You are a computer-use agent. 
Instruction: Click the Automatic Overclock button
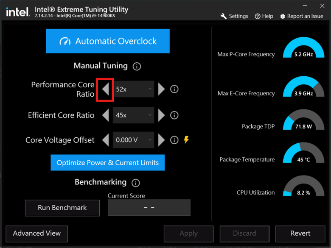click(x=108, y=41)
